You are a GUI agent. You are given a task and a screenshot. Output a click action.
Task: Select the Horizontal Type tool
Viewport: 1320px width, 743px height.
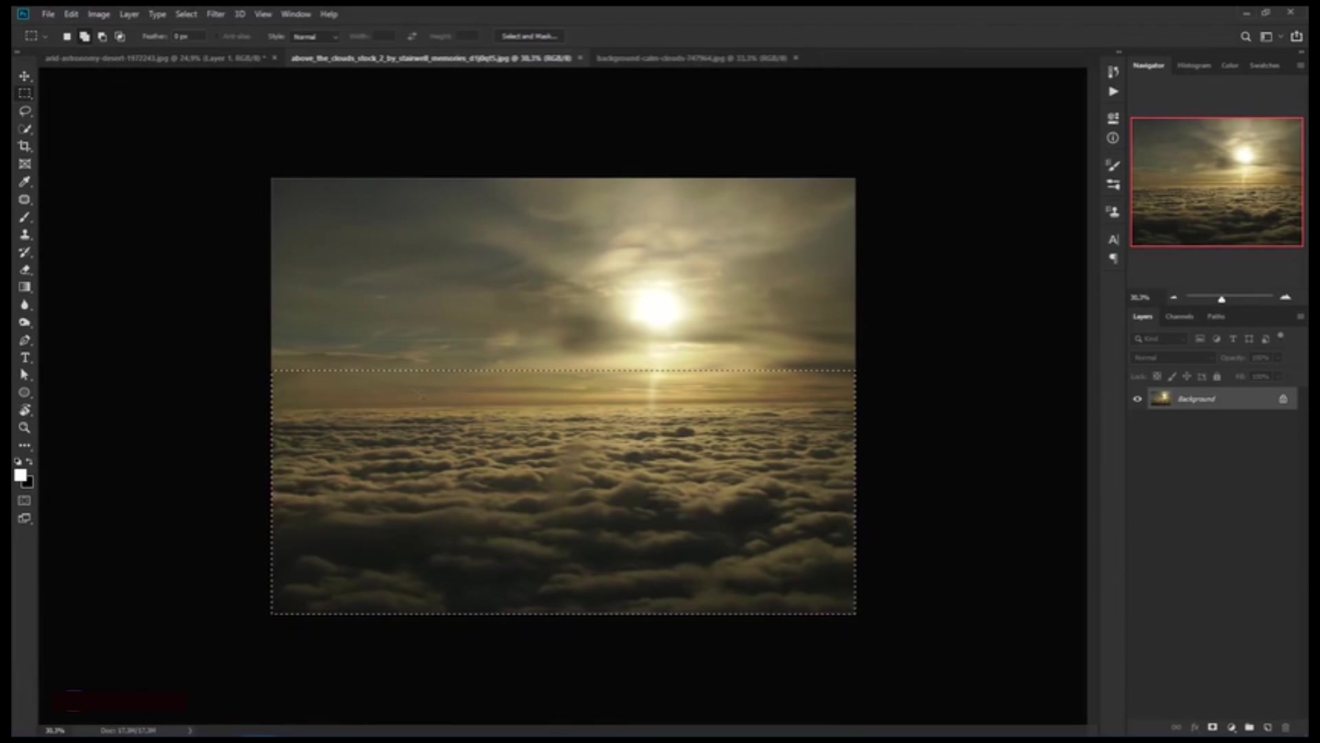click(25, 358)
